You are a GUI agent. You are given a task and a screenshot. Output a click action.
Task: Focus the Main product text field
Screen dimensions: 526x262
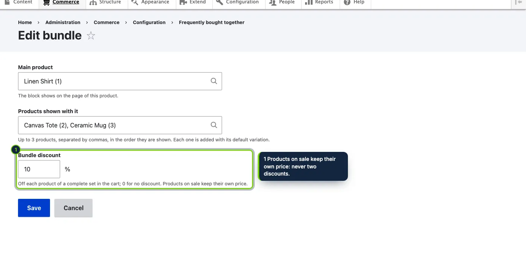tap(120, 81)
